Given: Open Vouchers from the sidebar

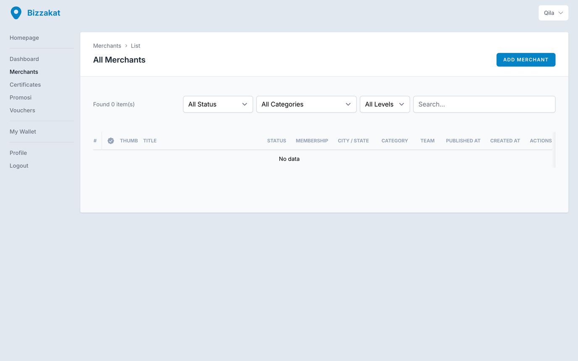Looking at the screenshot, I should coord(22,110).
